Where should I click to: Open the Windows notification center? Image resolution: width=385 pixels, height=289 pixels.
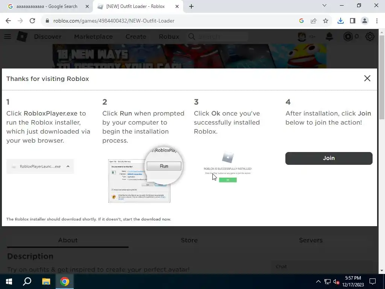pyautogui.click(x=373, y=281)
